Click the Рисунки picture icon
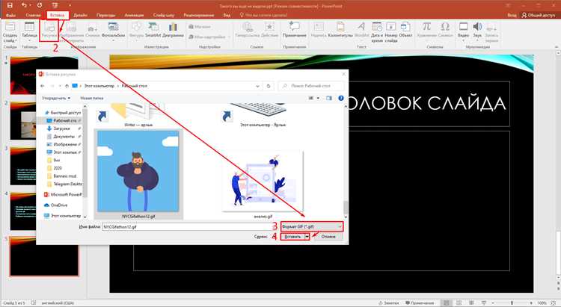 49,31
